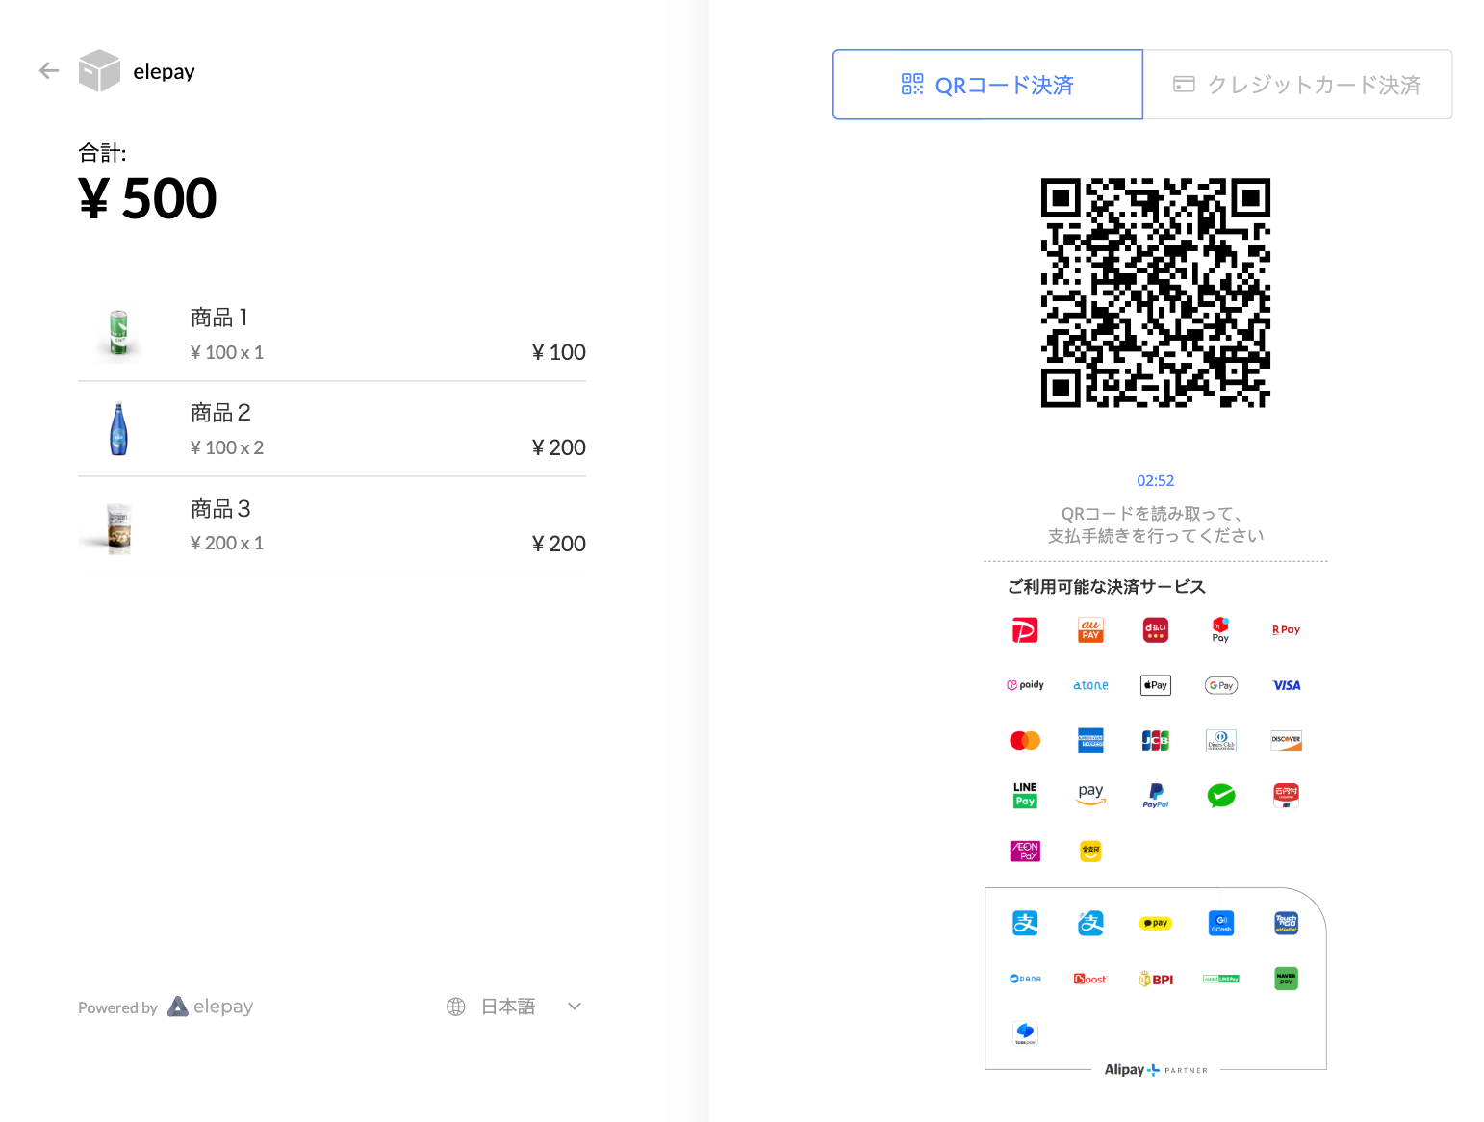
Task: Select the AEON Pay icon
Action: [1025, 851]
